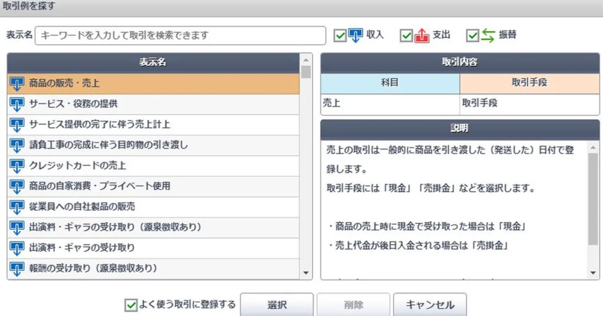The height and width of the screenshot is (316, 603).
Task: Select row 商品の自家消費・プライベート使用
Action: [x=153, y=186]
